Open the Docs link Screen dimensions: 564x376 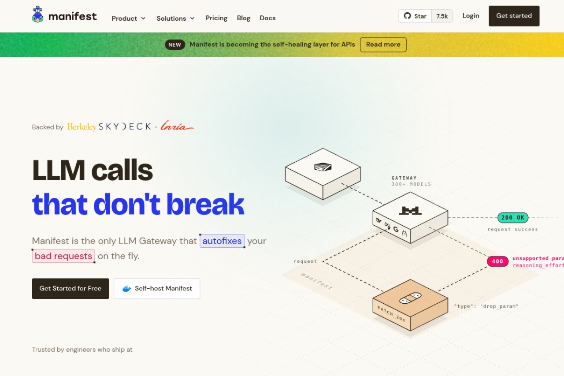pos(267,18)
